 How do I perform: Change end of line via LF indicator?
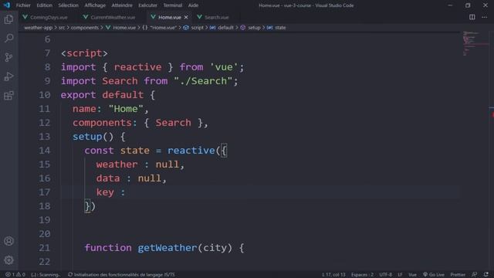[x=400, y=275]
